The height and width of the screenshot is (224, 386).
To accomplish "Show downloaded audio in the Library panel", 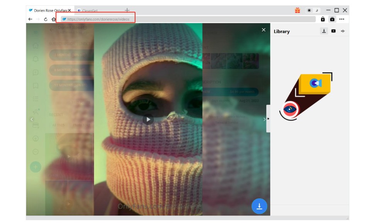I will (343, 31).
